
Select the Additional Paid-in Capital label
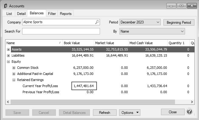pos(35,74)
